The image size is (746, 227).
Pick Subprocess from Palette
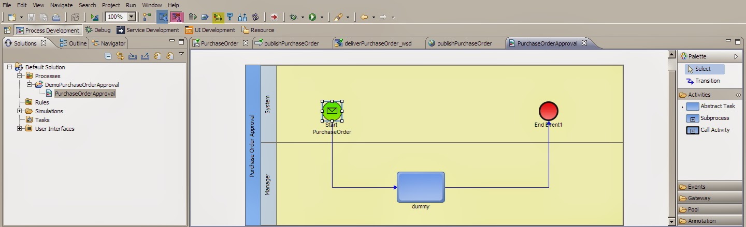click(x=707, y=118)
